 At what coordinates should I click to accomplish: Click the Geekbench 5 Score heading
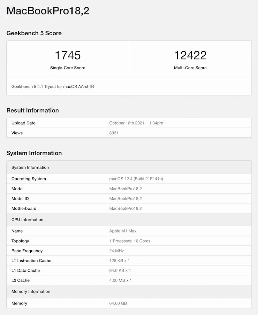click(34, 33)
